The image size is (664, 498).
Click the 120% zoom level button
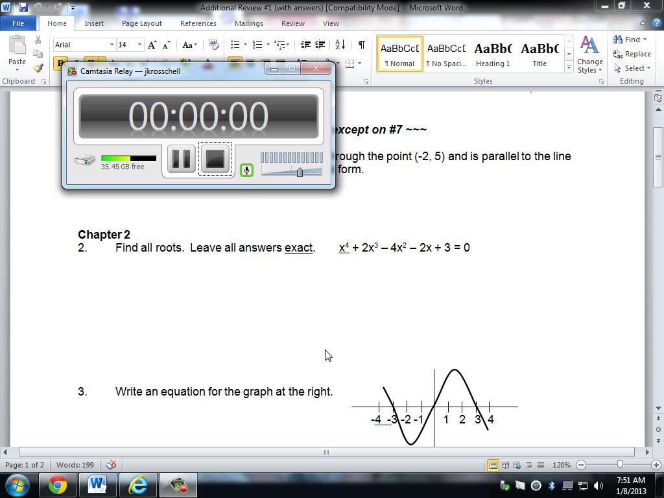[x=562, y=465]
